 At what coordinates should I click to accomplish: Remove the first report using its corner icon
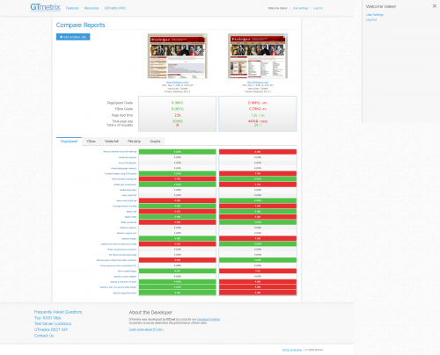[205, 36]
